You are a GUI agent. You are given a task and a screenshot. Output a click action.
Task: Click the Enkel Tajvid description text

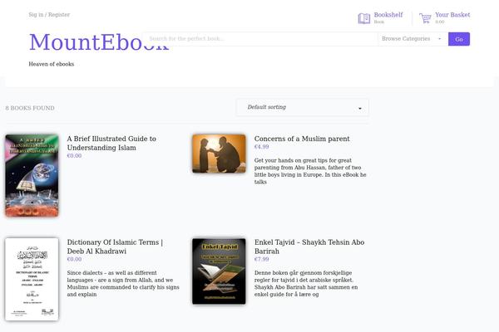[306, 283]
